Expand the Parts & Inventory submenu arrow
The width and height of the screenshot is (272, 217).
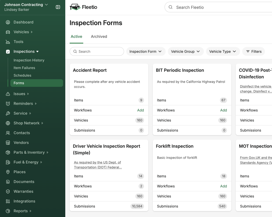click(x=48, y=152)
